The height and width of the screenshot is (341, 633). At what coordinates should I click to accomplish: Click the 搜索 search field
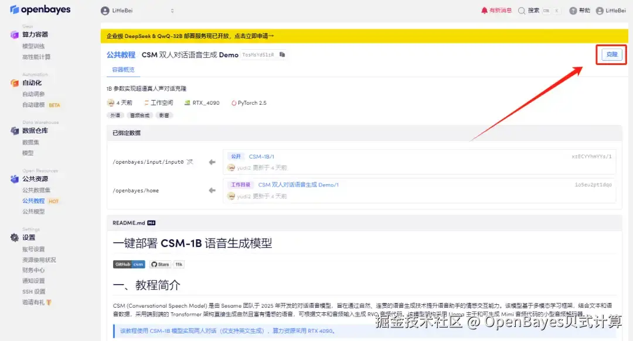tap(540, 11)
